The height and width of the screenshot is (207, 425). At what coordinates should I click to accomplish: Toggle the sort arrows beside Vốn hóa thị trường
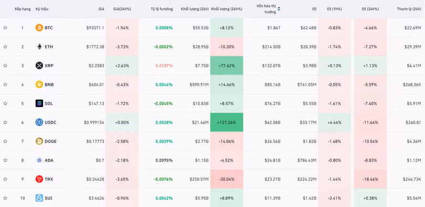(279, 9)
